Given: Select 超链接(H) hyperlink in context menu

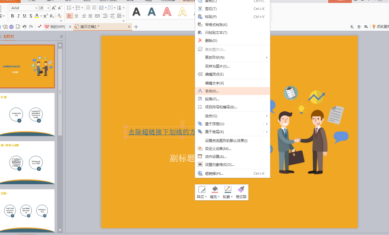Looking at the screenshot, I should [233, 174].
